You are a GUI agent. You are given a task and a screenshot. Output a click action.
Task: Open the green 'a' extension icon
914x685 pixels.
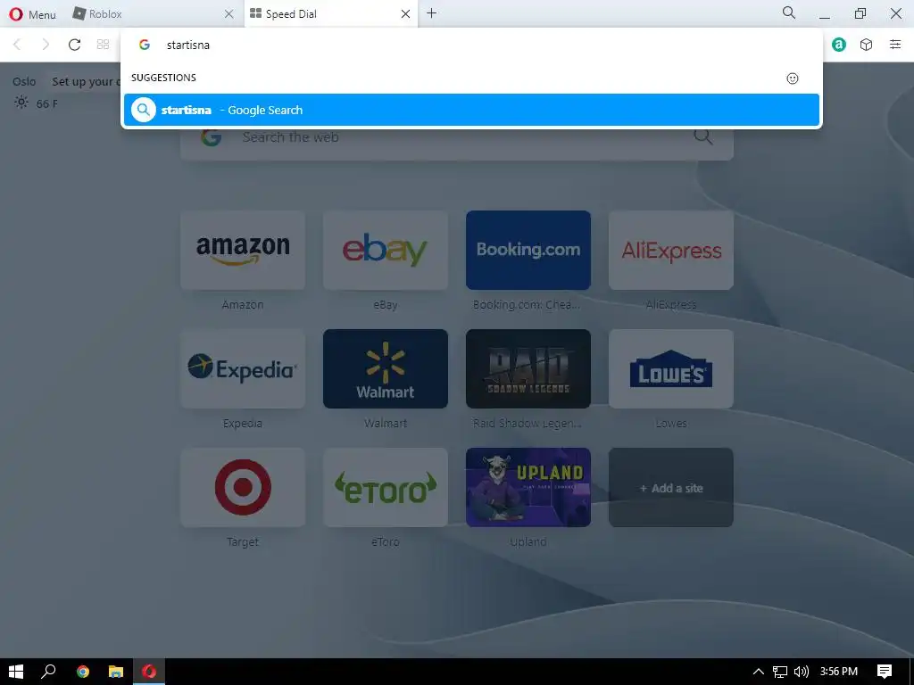[838, 45]
